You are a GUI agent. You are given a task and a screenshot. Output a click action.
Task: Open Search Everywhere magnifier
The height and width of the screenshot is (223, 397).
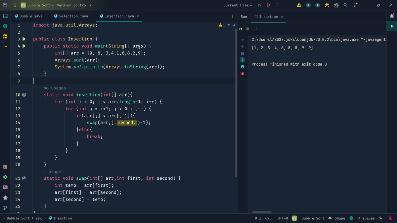click(345, 5)
